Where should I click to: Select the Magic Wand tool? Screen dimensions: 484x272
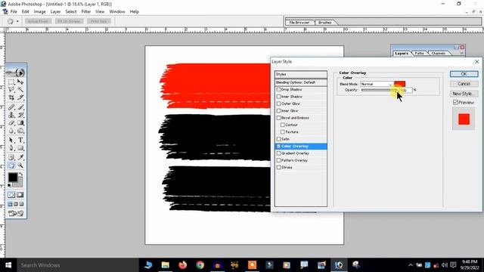[x=20, y=89]
